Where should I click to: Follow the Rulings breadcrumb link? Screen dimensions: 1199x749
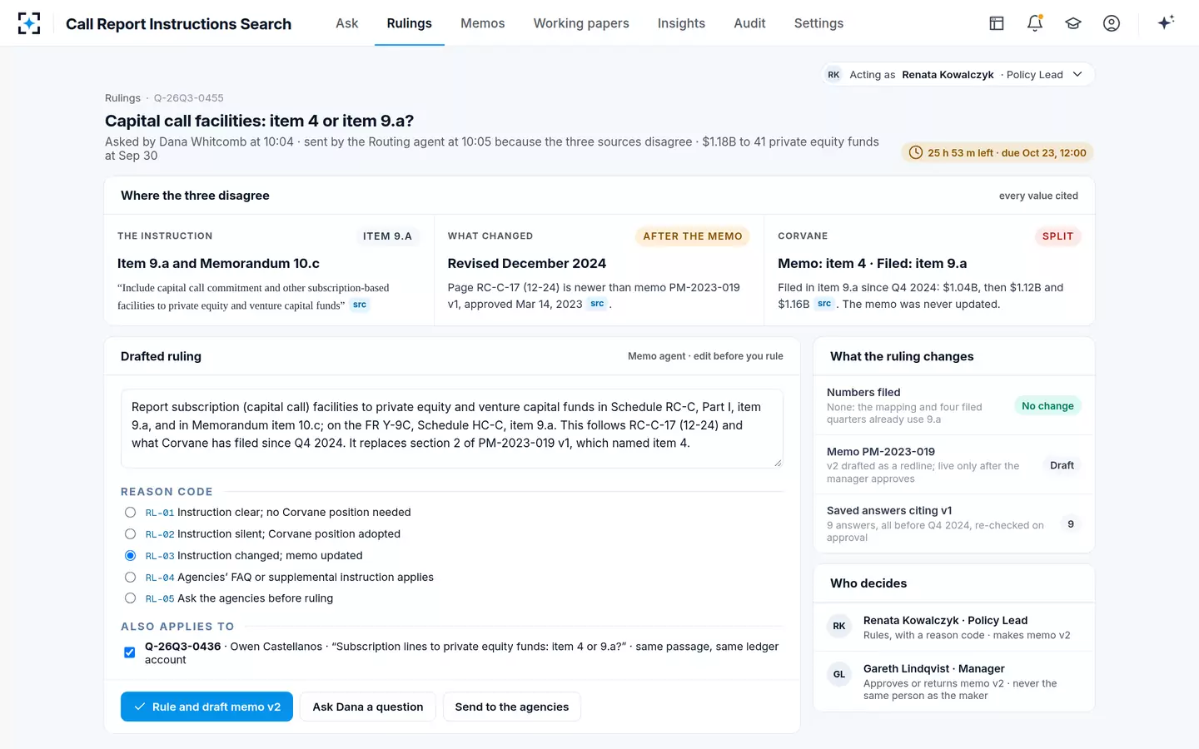tap(122, 98)
